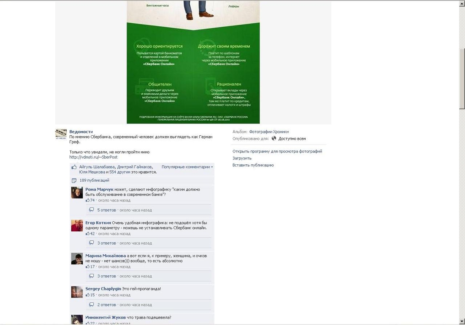The image size is (465, 325).
Task: Show the 554 других who liked this
Action: coord(120,172)
